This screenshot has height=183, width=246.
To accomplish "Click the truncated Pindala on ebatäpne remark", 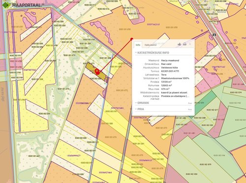I will (x=175, y=96).
